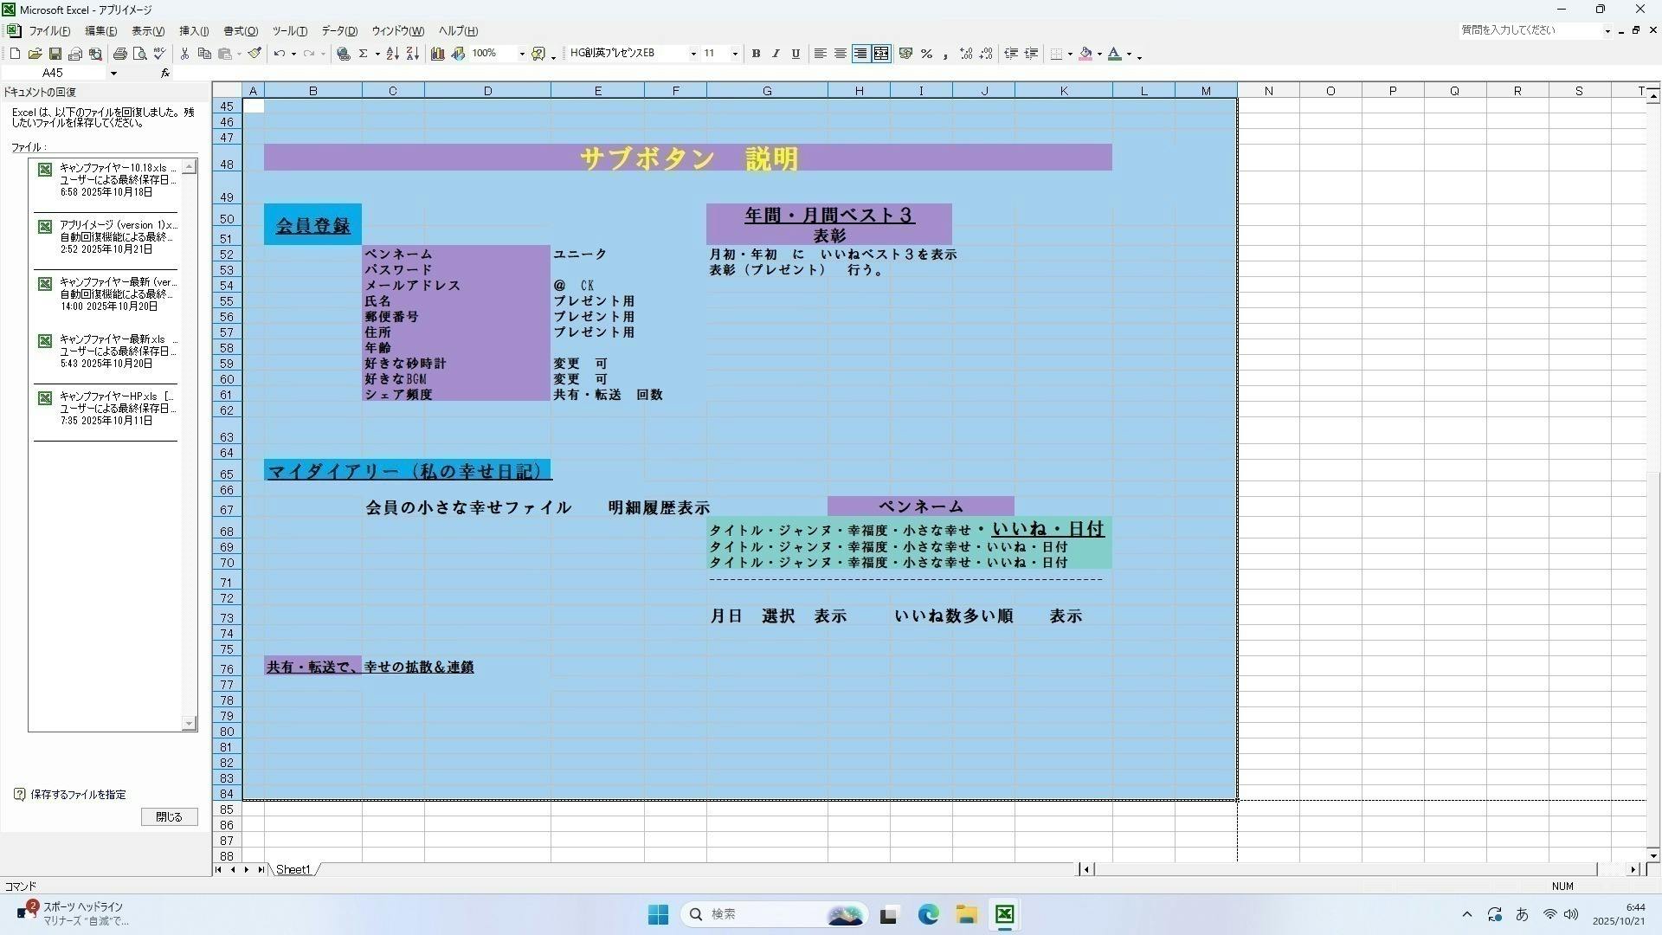The height and width of the screenshot is (935, 1662).
Task: Click the Cut scissors icon
Action: pos(184,54)
